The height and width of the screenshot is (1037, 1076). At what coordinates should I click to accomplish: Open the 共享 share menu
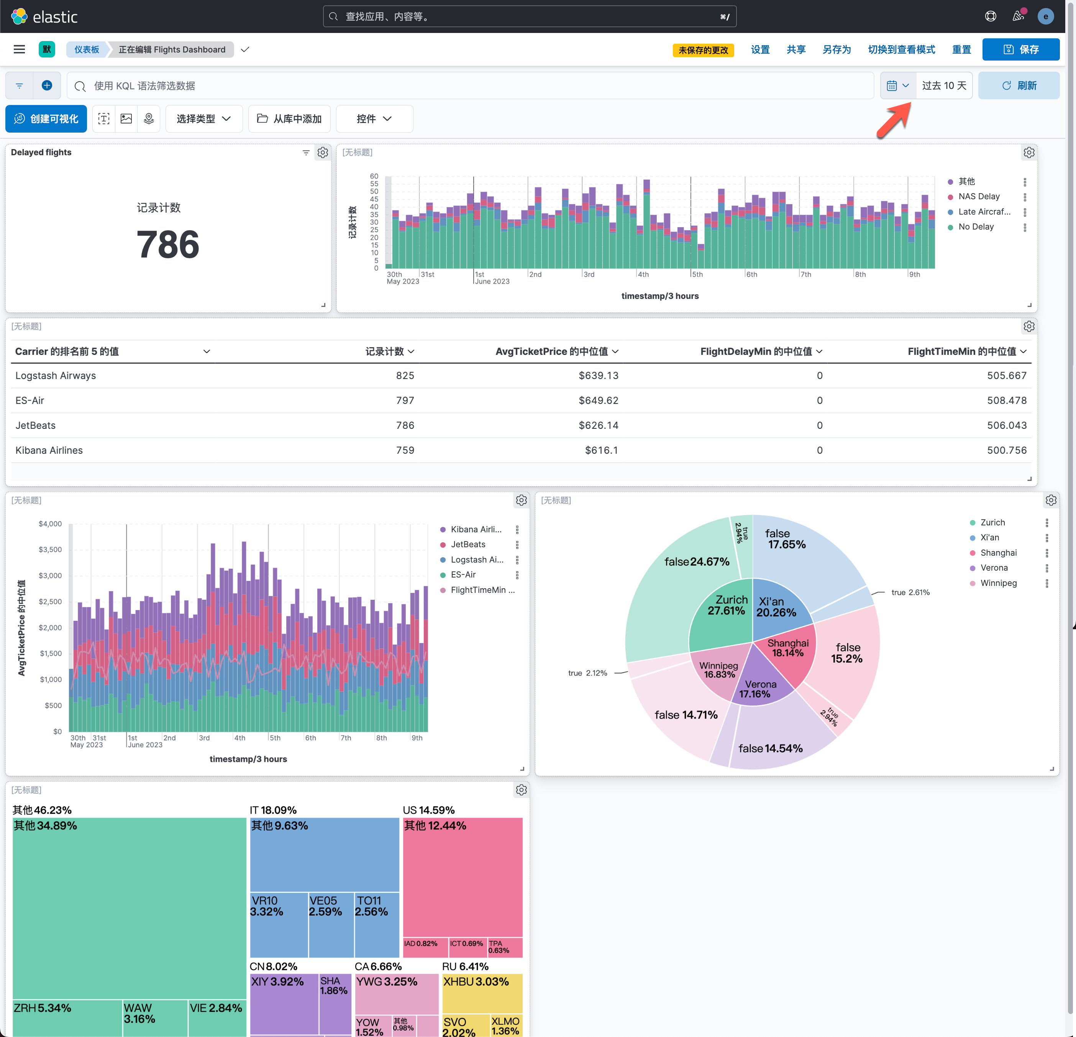pos(796,49)
